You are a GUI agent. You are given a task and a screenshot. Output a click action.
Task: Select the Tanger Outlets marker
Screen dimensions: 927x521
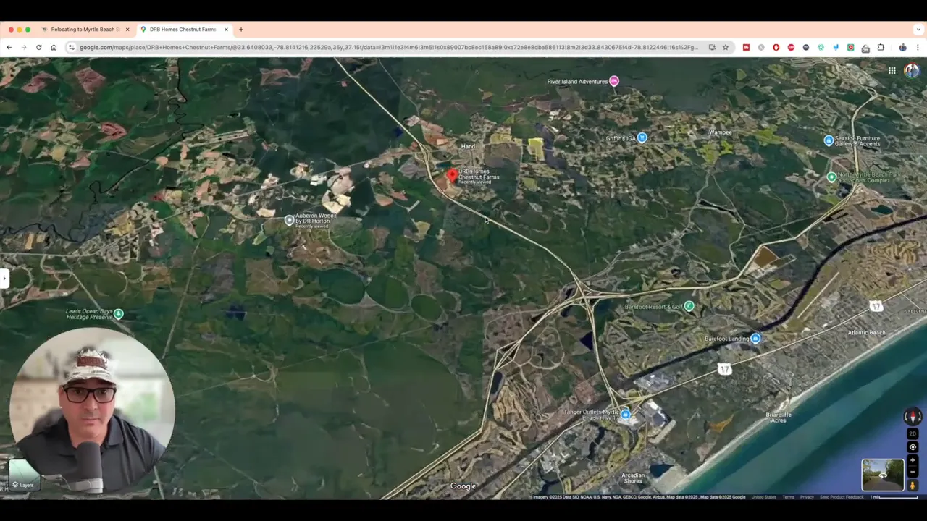point(625,415)
